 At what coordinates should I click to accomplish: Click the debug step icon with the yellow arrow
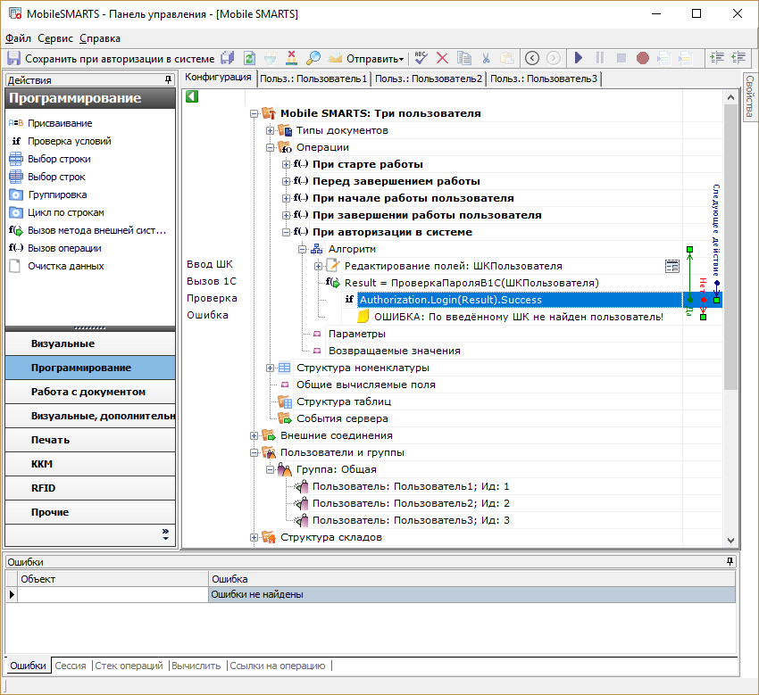(x=685, y=58)
